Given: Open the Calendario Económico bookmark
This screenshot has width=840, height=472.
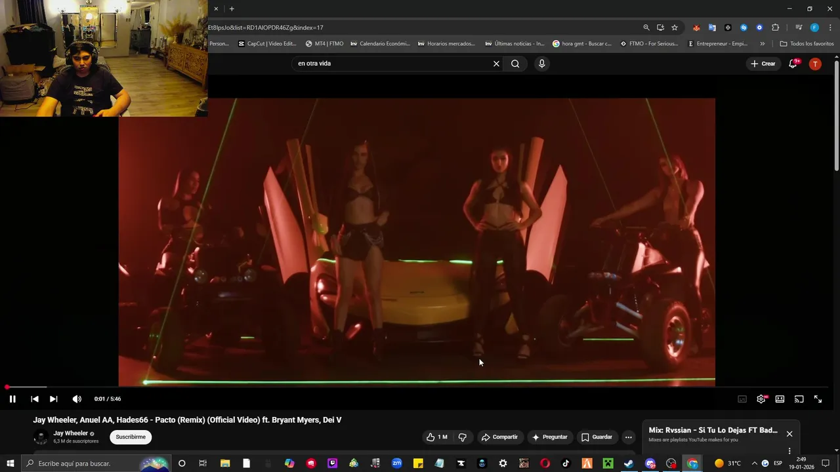Looking at the screenshot, I should (380, 44).
